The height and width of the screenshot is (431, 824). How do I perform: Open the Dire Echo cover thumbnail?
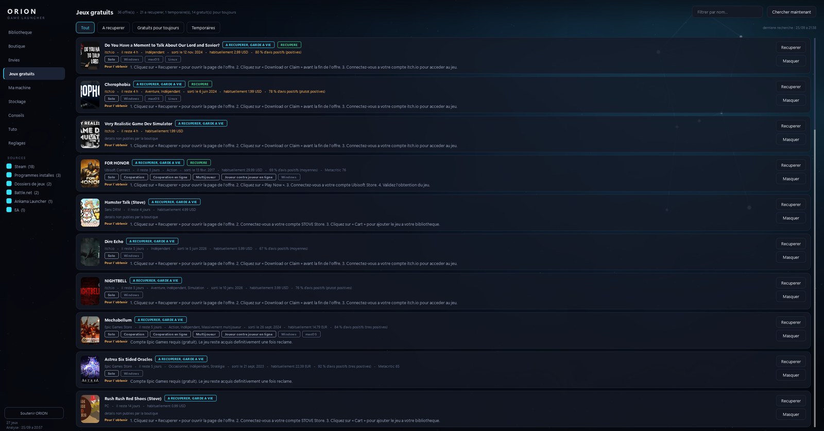tap(90, 252)
